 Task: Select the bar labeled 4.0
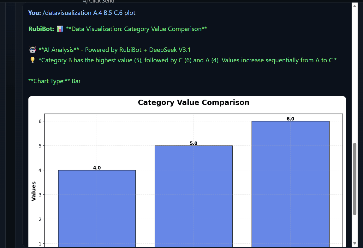pos(97,209)
